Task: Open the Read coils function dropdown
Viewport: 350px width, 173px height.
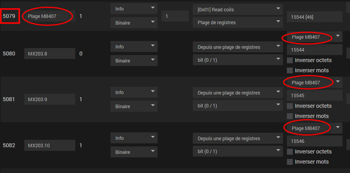Action: 238,9
